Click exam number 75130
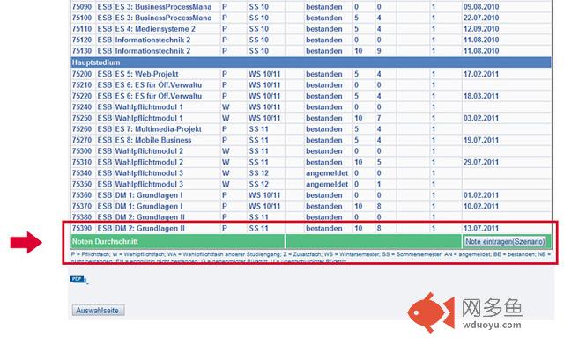The height and width of the screenshot is (352, 564). click(x=82, y=51)
